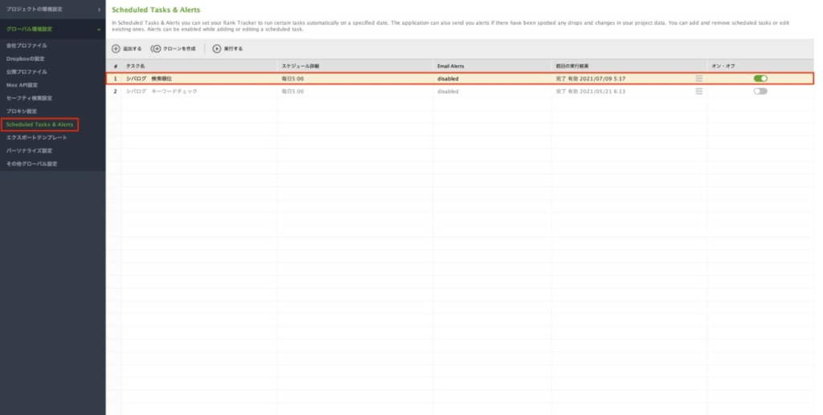Open セーフティ検索設定 in the sidebar
This screenshot has height=415, width=823.
click(29, 98)
